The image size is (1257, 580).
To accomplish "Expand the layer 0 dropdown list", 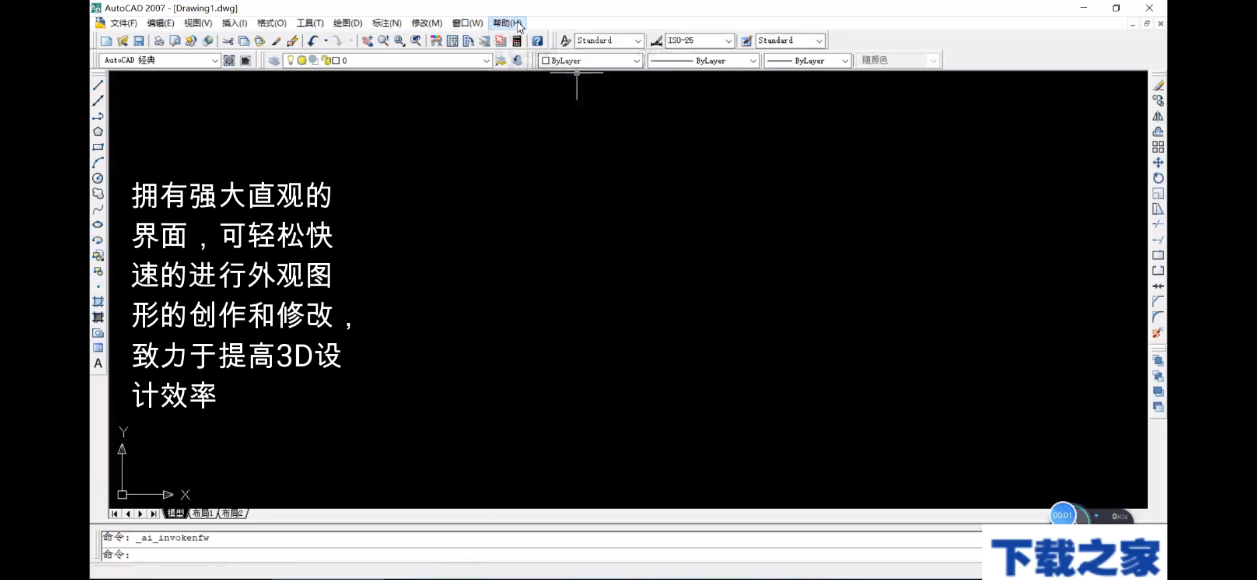I will pos(486,60).
